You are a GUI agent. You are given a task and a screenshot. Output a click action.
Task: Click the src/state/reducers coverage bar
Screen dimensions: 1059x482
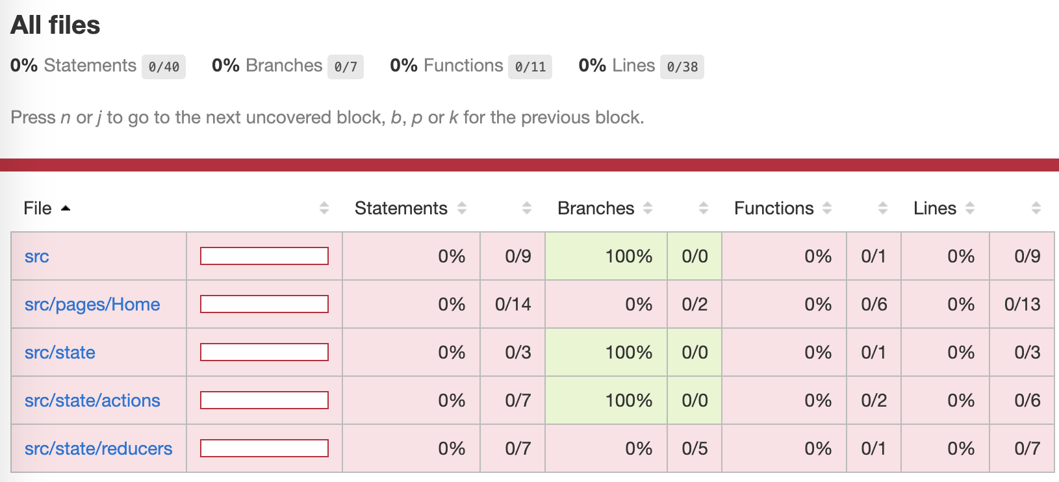264,448
